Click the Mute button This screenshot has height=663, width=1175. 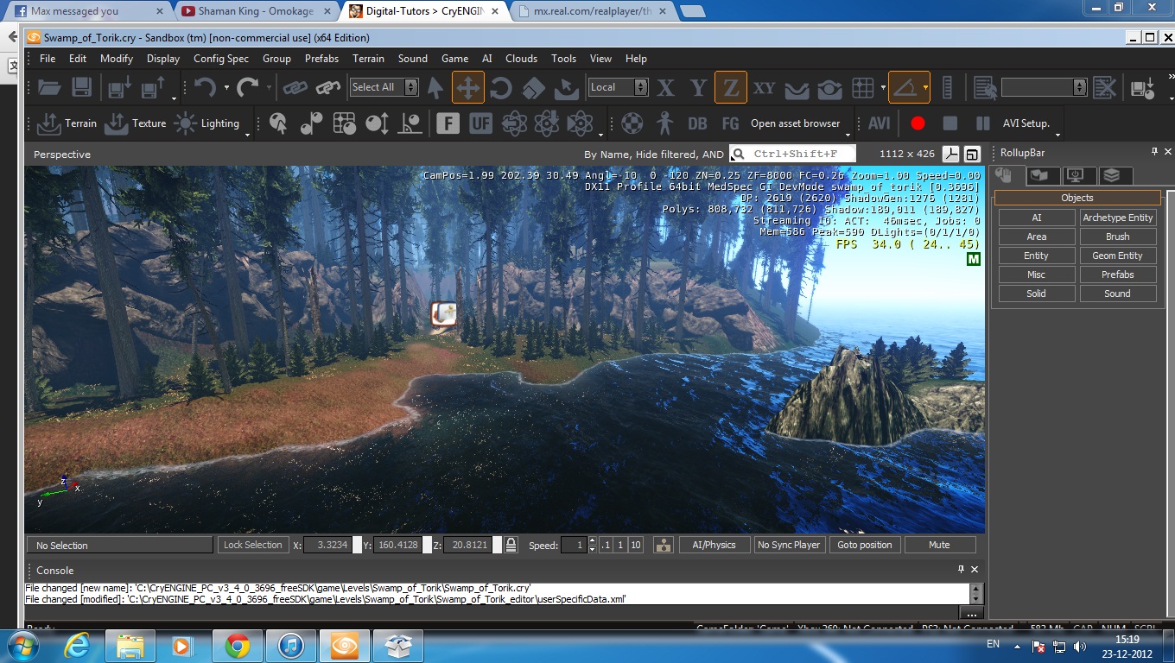[x=939, y=545]
